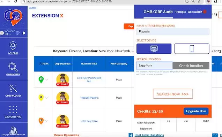Viewport: 222px width, 137px height.
Task: Bookmark page with the star icon
Action: click(199, 1)
